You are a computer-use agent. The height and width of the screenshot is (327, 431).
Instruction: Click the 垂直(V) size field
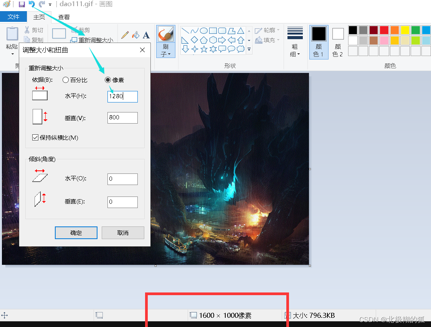coord(122,117)
